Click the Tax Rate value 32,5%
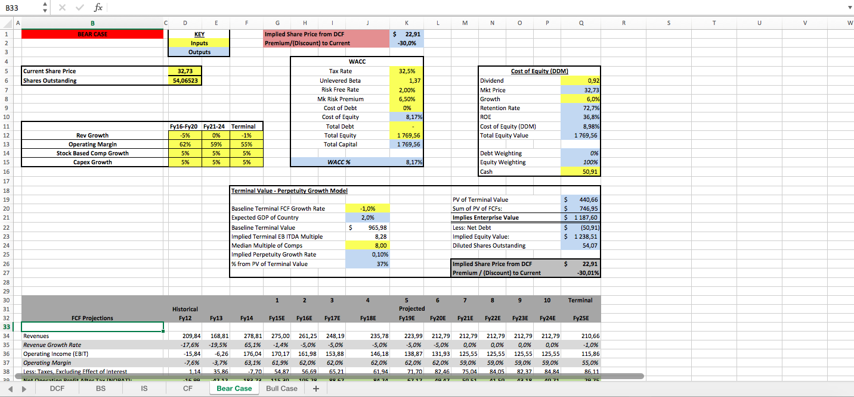Screen dimensions: 854x397 (406, 71)
